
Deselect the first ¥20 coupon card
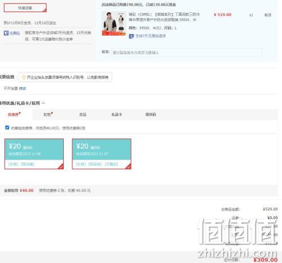click(x=34, y=154)
